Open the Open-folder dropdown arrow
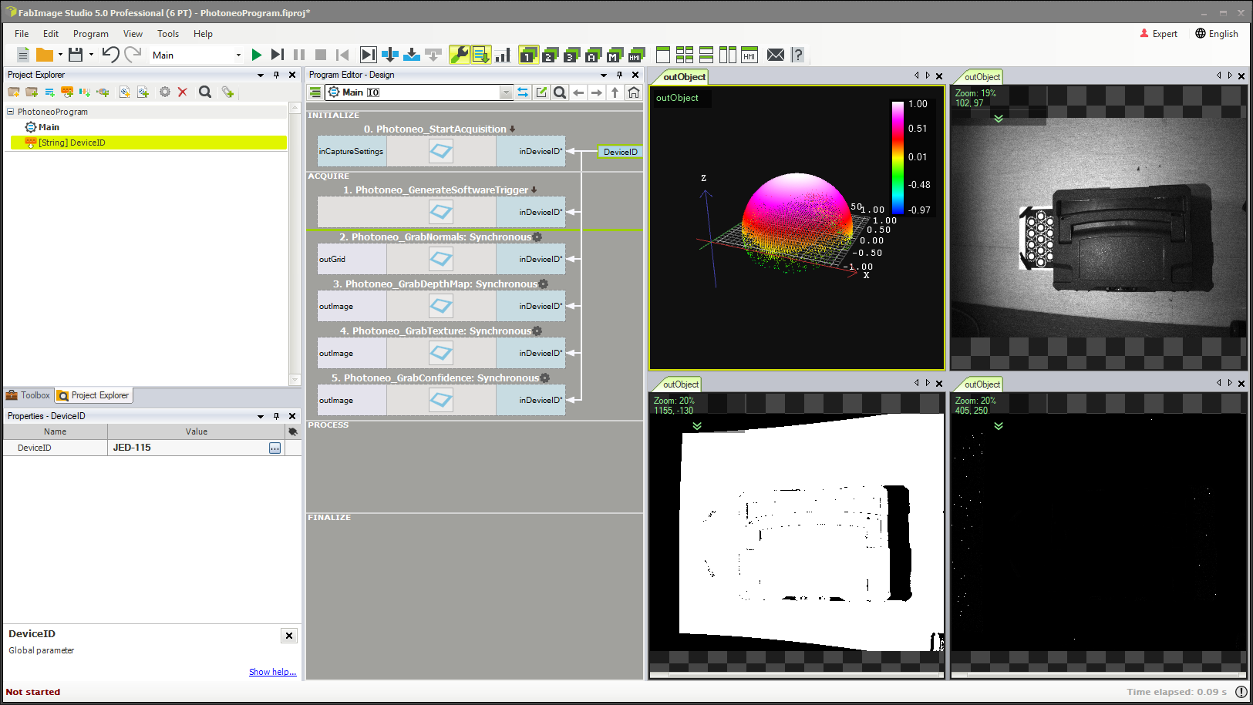1253x705 pixels. click(x=60, y=55)
